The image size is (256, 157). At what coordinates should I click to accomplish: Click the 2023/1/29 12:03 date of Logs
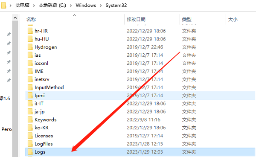145,152
